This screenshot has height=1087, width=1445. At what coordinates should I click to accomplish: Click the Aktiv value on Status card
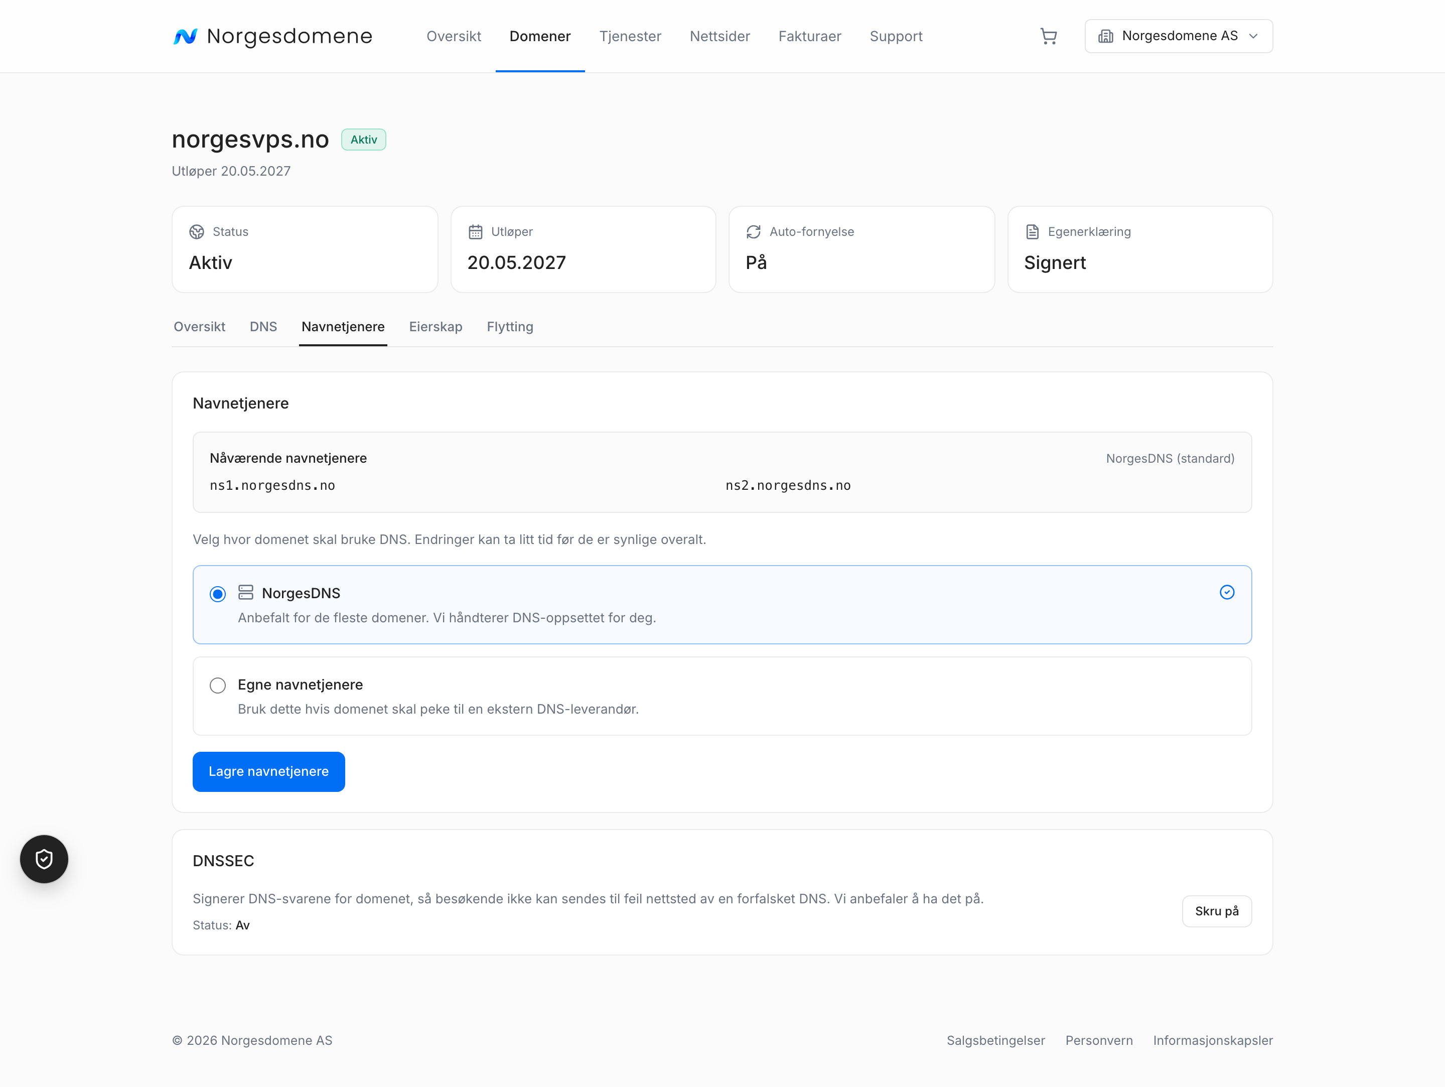[210, 262]
